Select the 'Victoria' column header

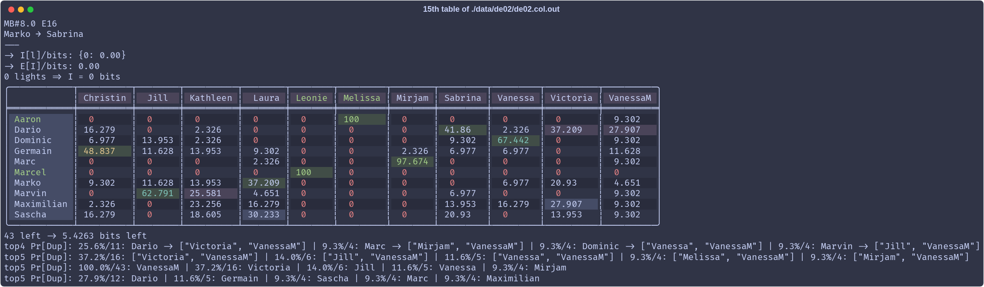pos(572,98)
